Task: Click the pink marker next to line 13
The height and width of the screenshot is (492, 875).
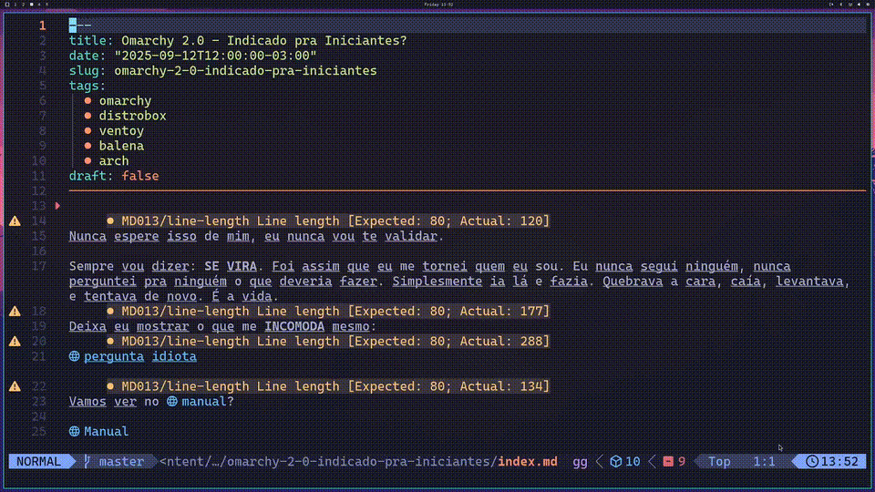Action: tap(57, 206)
